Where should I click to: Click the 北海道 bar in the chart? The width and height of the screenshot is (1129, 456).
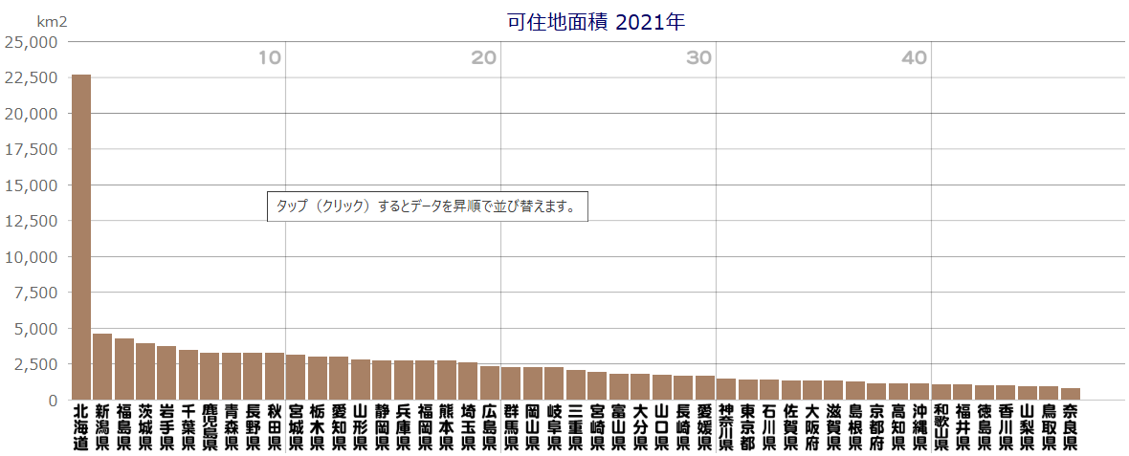coord(81,237)
